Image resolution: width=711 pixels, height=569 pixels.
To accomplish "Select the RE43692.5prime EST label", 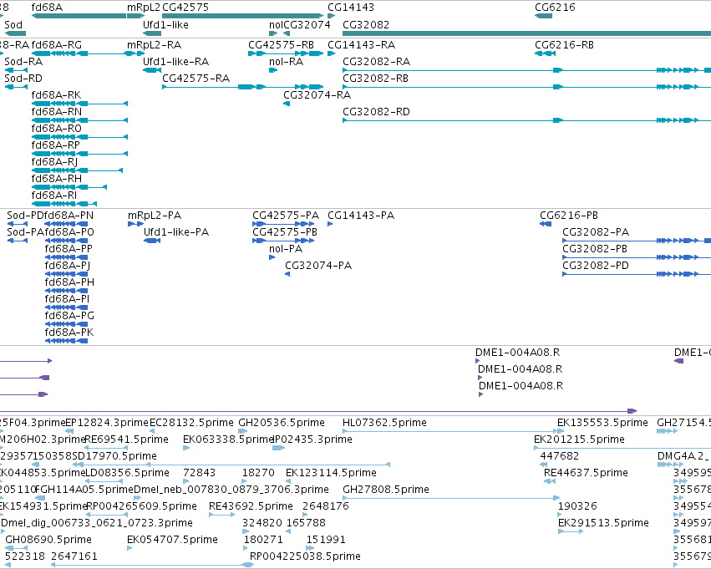I will click(x=251, y=506).
